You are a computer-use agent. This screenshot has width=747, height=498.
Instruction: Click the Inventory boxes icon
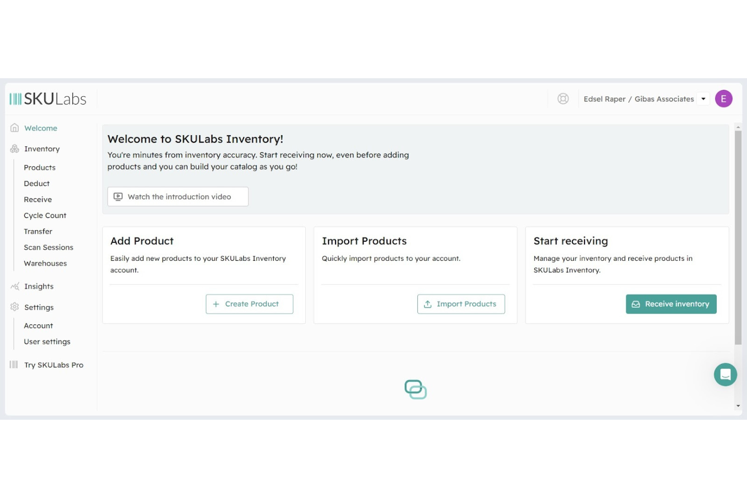[x=15, y=149]
